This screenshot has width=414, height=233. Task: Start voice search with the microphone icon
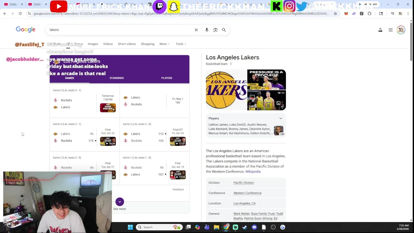tap(207, 30)
